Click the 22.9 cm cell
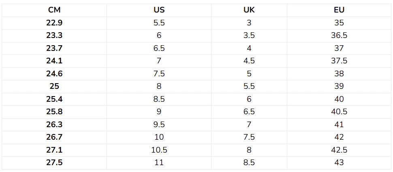The height and width of the screenshot is (172, 393). click(54, 23)
